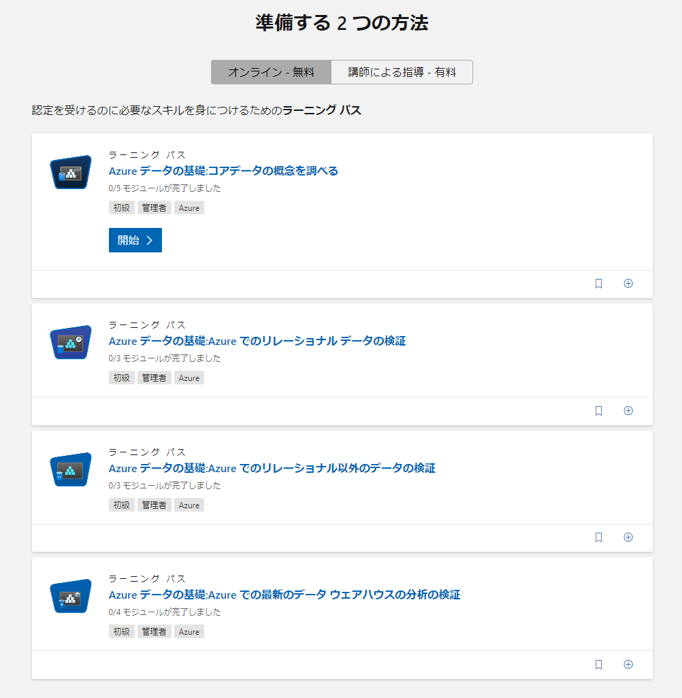The height and width of the screenshot is (698, 682).
Task: Click the 初級 tag on コアデータの概念 card
Action: click(122, 208)
